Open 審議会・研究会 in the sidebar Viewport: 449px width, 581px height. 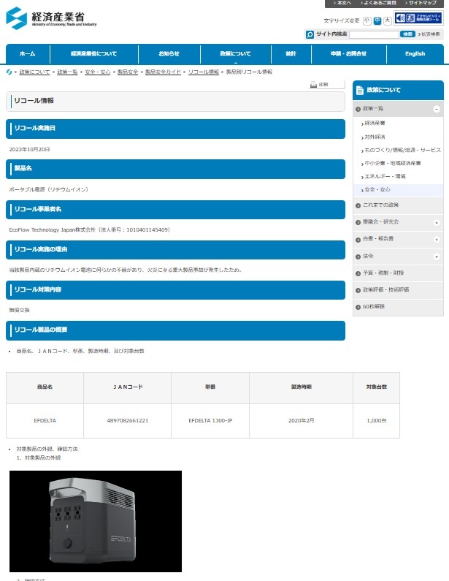[380, 221]
